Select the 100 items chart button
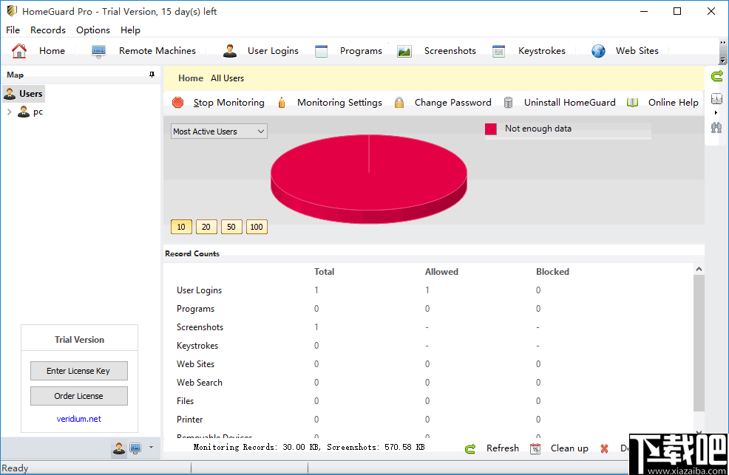 (x=257, y=227)
